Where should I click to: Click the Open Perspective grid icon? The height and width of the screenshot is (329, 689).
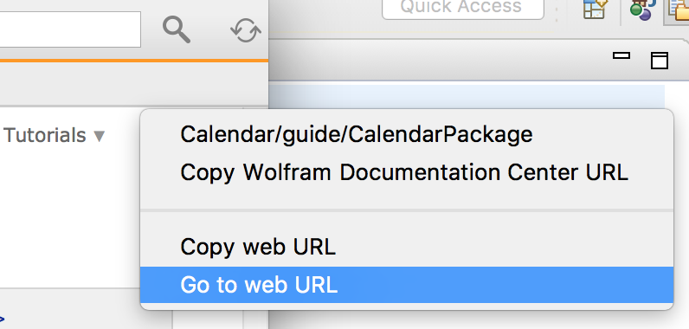click(x=596, y=8)
